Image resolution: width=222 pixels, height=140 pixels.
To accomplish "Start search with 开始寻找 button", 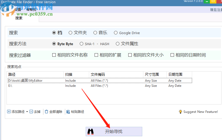I will tap(114, 131).
